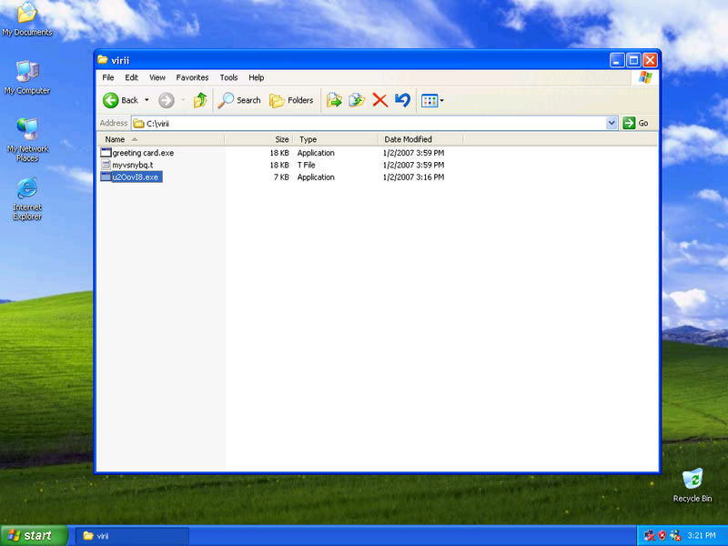Expand the Address bar dropdown list
728x546 pixels.
click(x=612, y=123)
